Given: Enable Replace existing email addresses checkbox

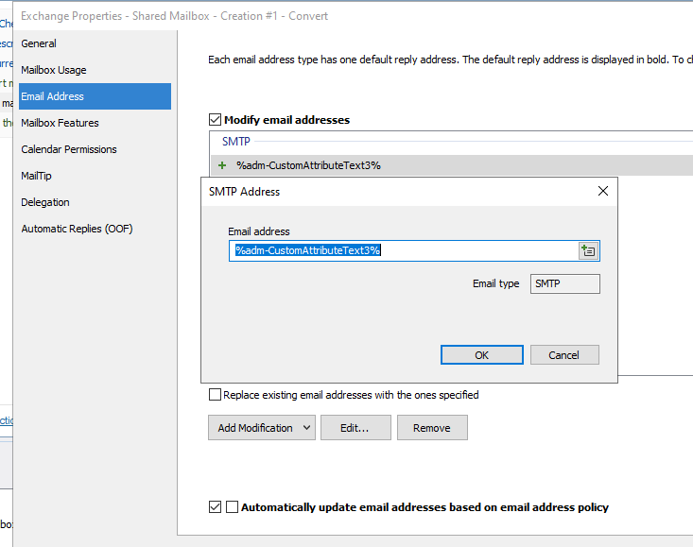Looking at the screenshot, I should point(215,395).
